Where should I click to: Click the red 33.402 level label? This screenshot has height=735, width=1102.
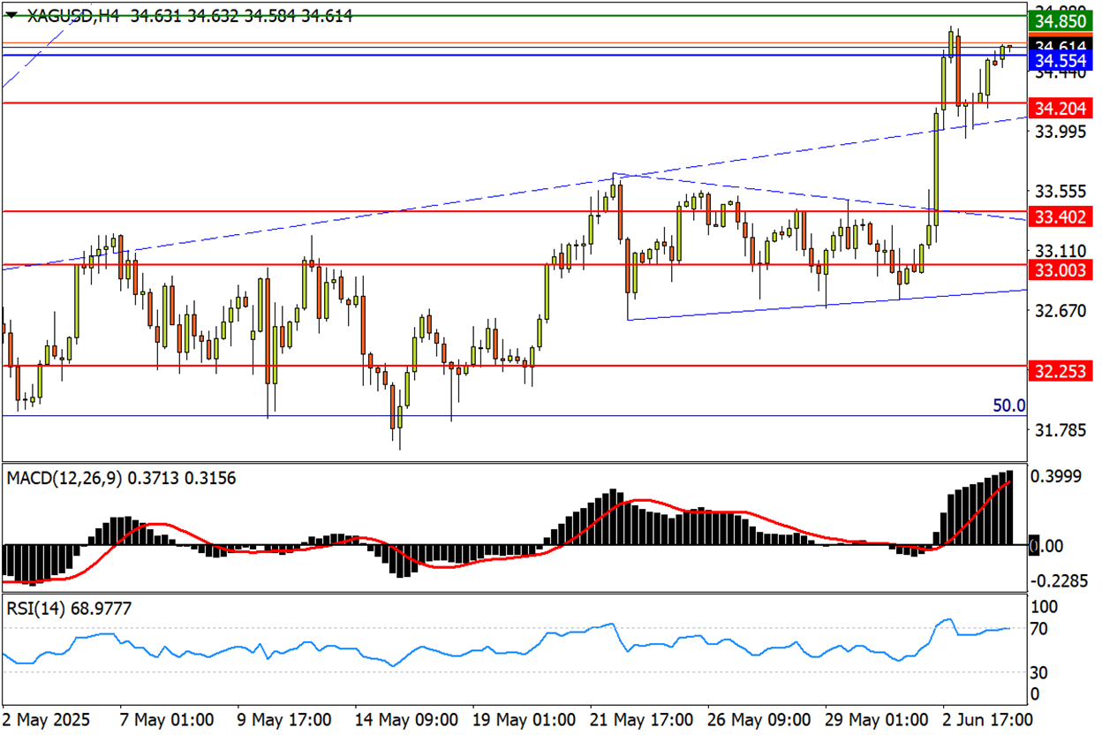pos(1060,216)
